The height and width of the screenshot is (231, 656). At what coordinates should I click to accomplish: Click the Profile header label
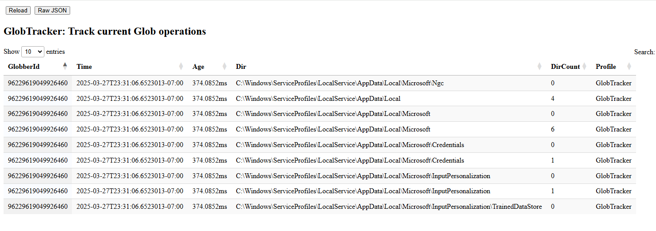[x=605, y=67]
